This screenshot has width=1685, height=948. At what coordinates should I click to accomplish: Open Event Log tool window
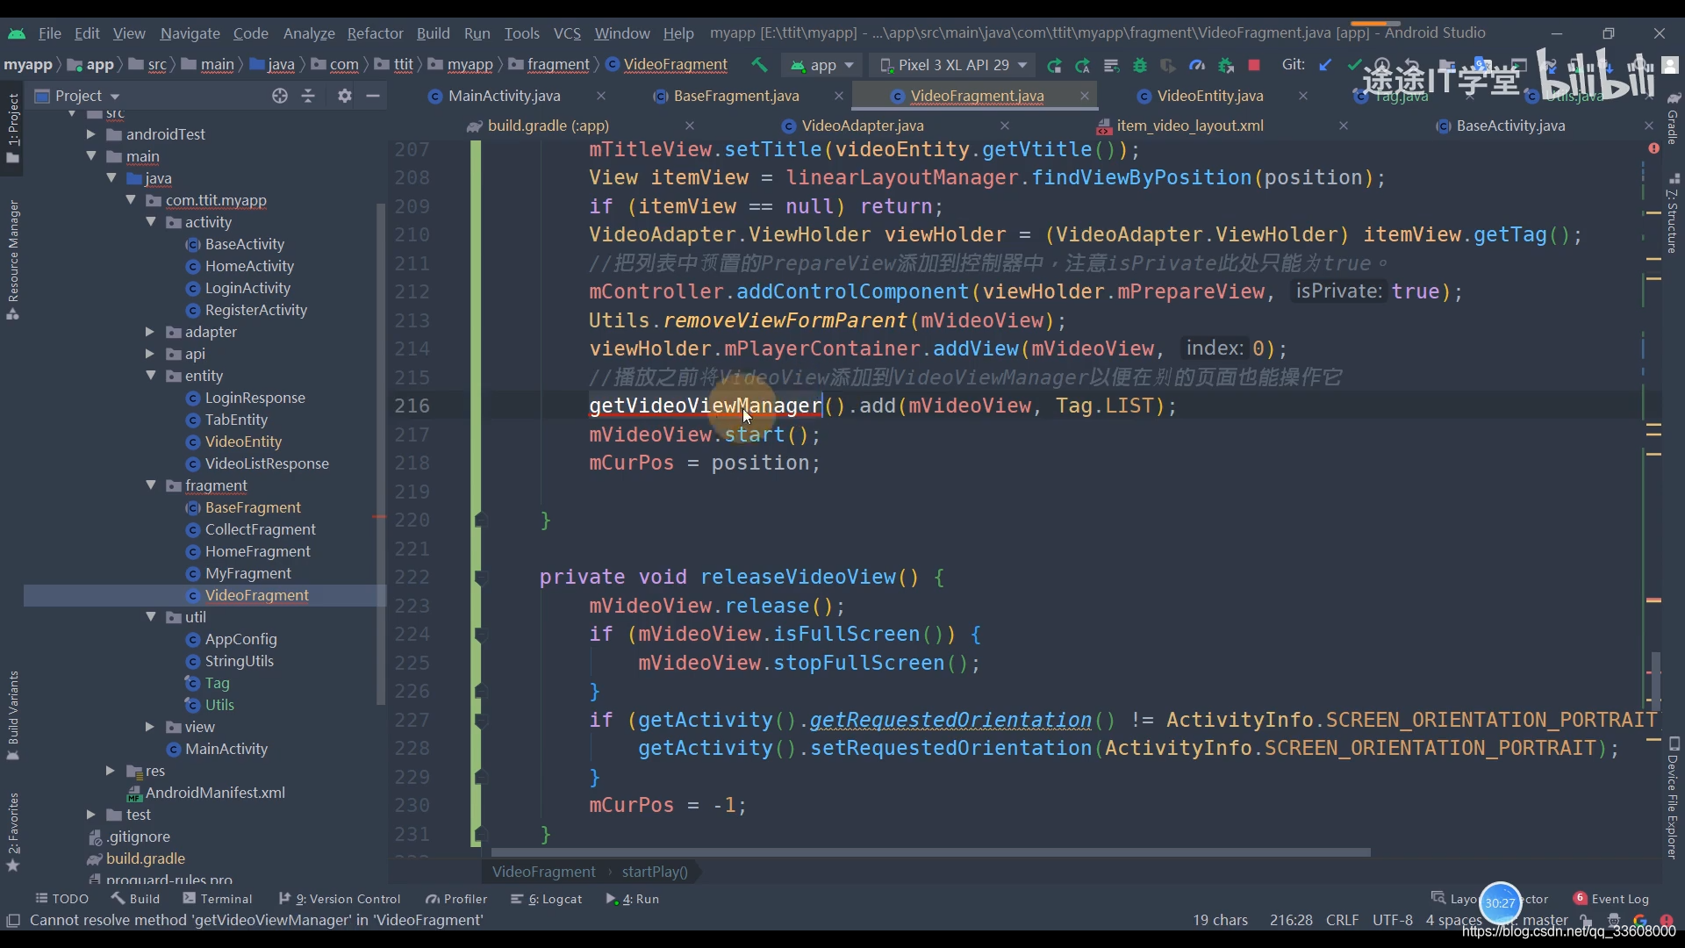tap(1610, 899)
